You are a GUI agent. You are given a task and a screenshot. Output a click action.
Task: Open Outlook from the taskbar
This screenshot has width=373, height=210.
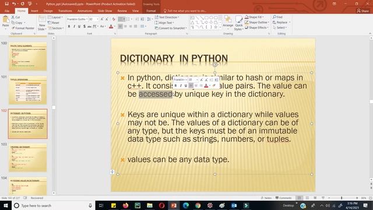coord(234,205)
